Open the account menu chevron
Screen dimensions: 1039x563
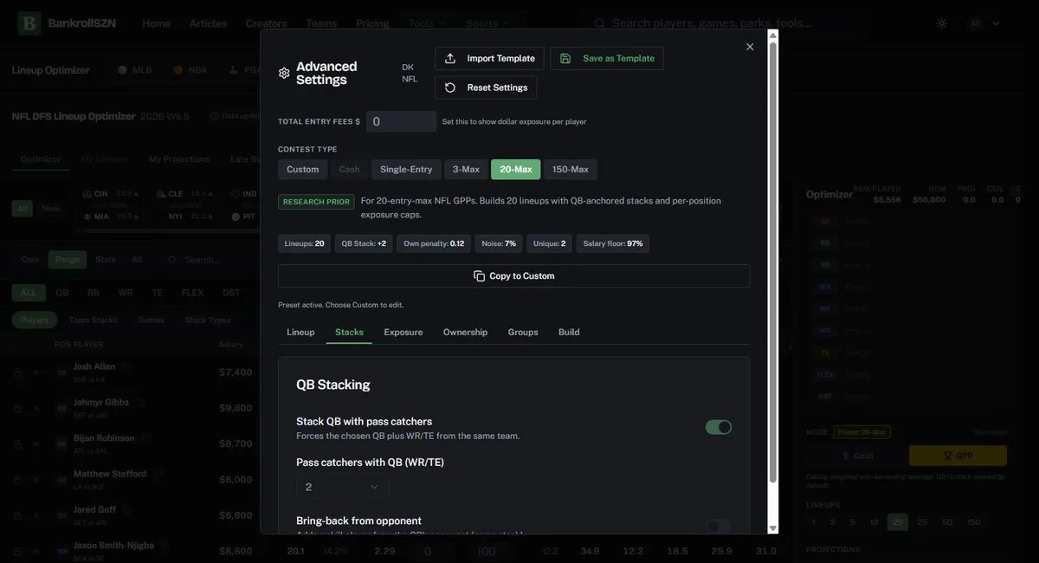pos(996,23)
